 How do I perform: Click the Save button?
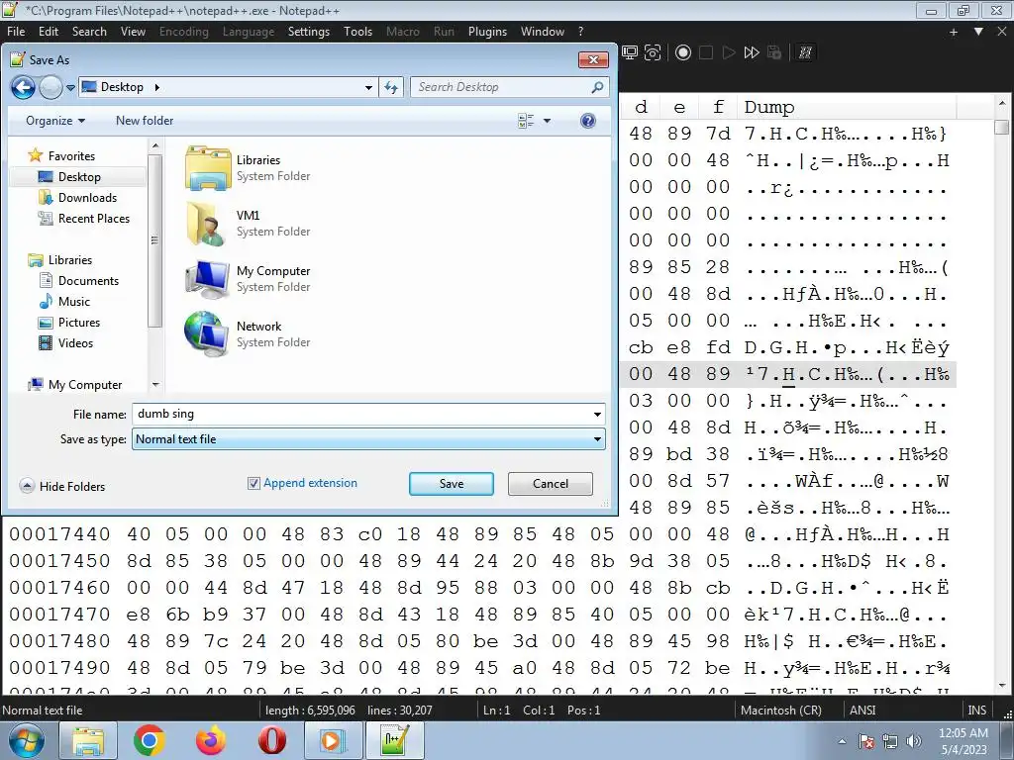click(452, 484)
